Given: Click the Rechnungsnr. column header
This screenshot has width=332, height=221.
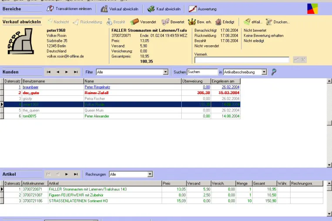Looking at the screenshot, I should pyautogui.click(x=307, y=184).
